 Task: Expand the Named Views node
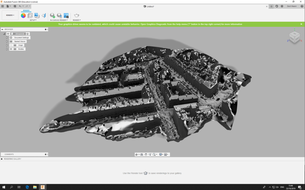tap(7, 41)
